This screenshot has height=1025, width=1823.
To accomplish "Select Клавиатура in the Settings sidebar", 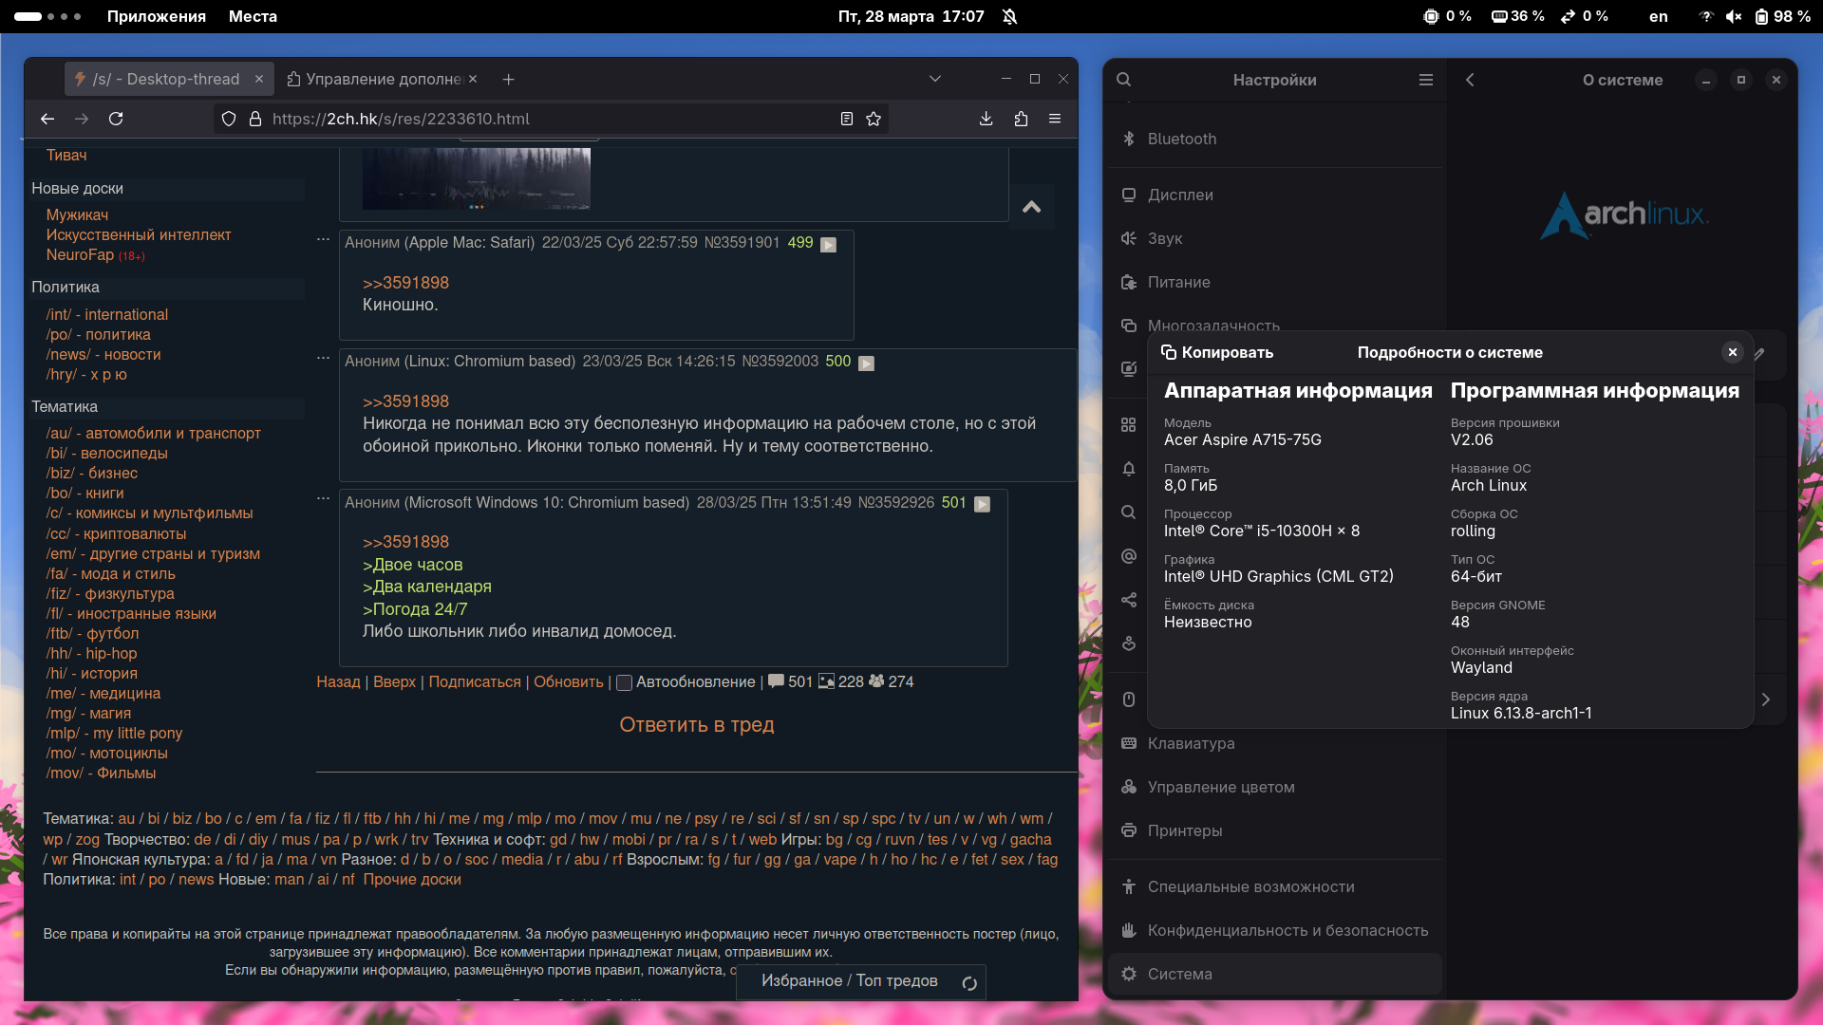I will [x=1275, y=743].
